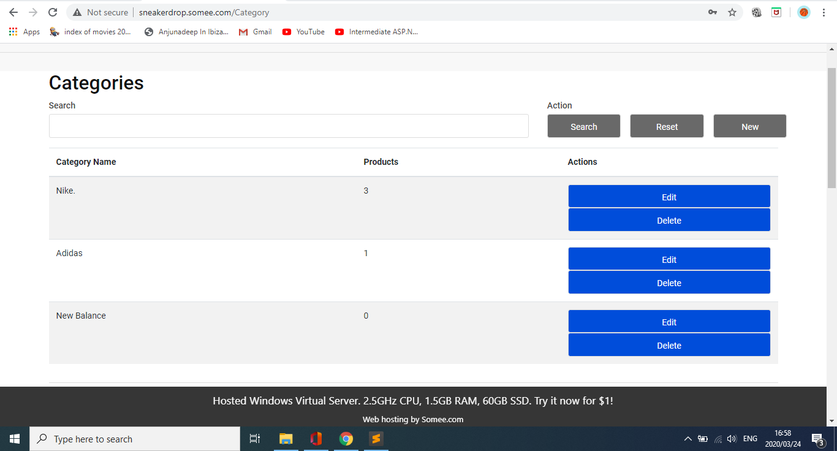Open saved passwords key icon
837x451 pixels.
click(x=713, y=12)
